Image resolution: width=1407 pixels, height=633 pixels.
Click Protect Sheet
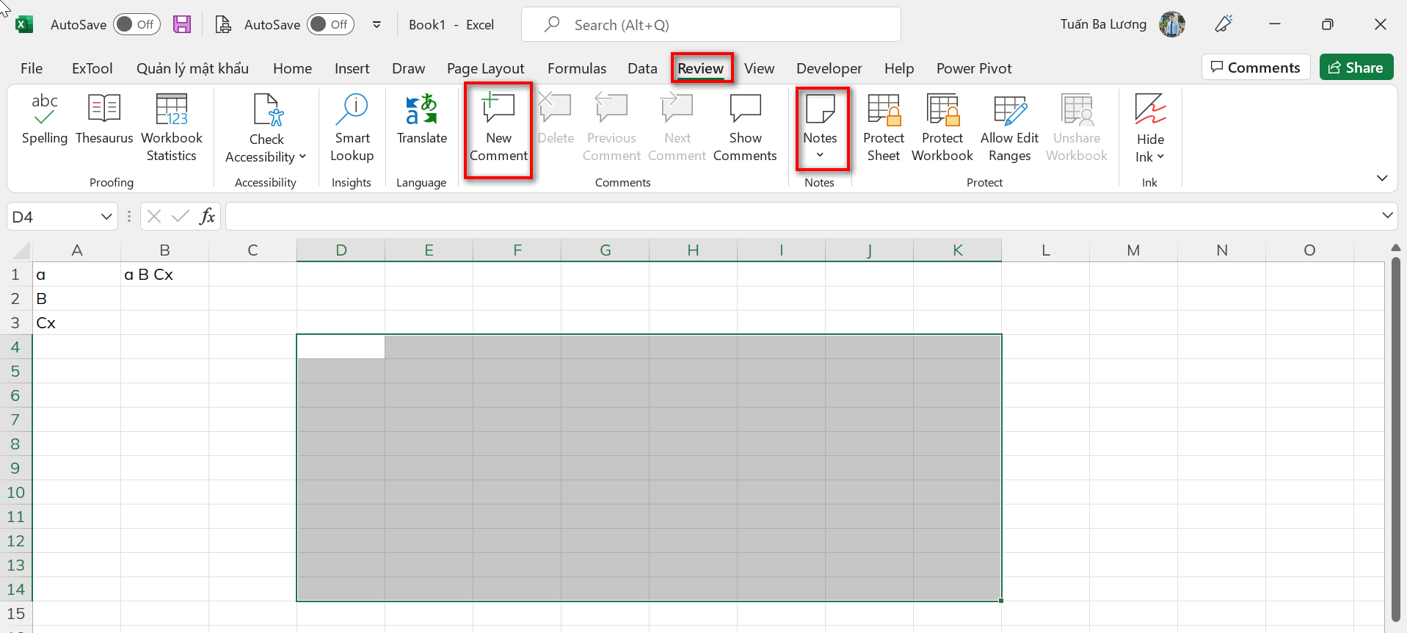883,128
